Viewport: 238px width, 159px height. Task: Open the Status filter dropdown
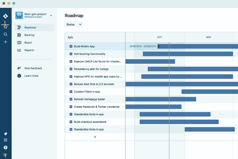[74, 24]
